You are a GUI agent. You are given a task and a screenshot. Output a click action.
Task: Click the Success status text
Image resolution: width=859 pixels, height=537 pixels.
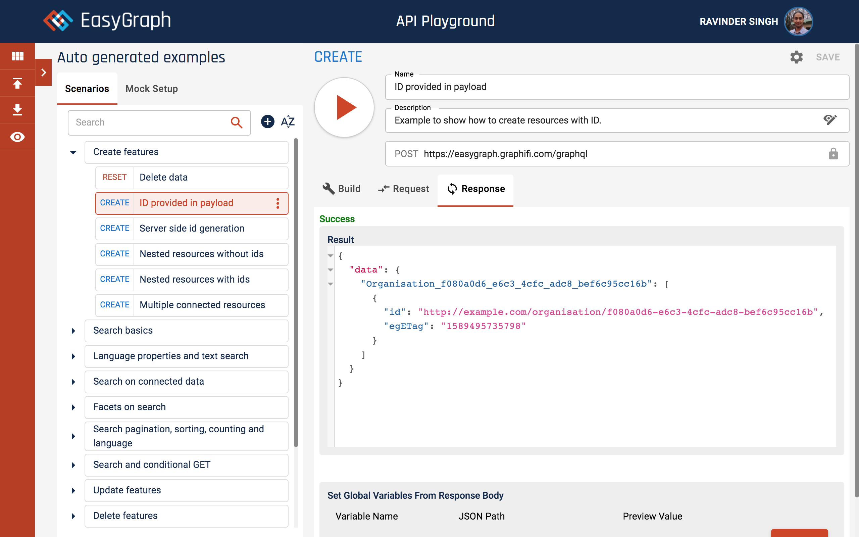pos(337,219)
